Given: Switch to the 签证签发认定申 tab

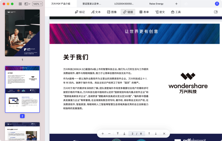Looking at the screenshot, I should coord(92,4).
